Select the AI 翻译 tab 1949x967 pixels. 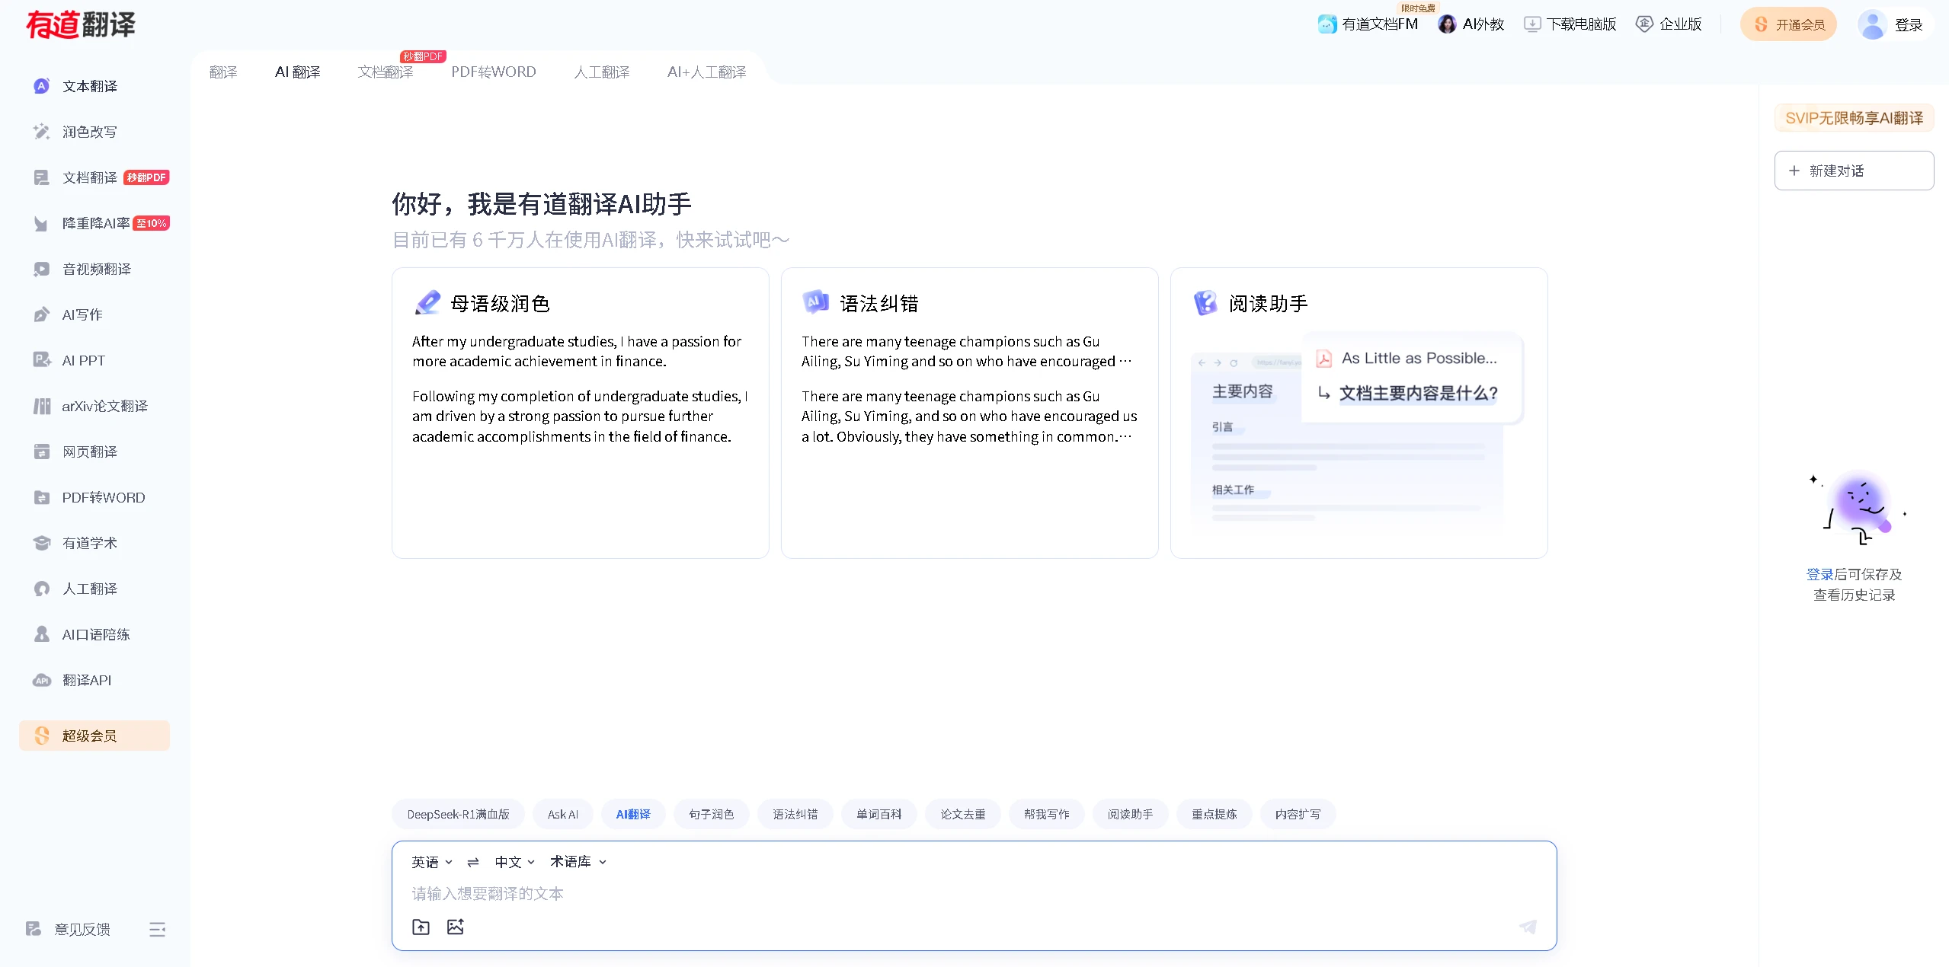[x=298, y=72]
